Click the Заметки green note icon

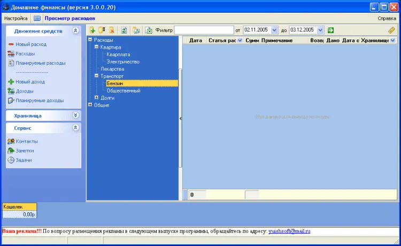click(x=11, y=151)
